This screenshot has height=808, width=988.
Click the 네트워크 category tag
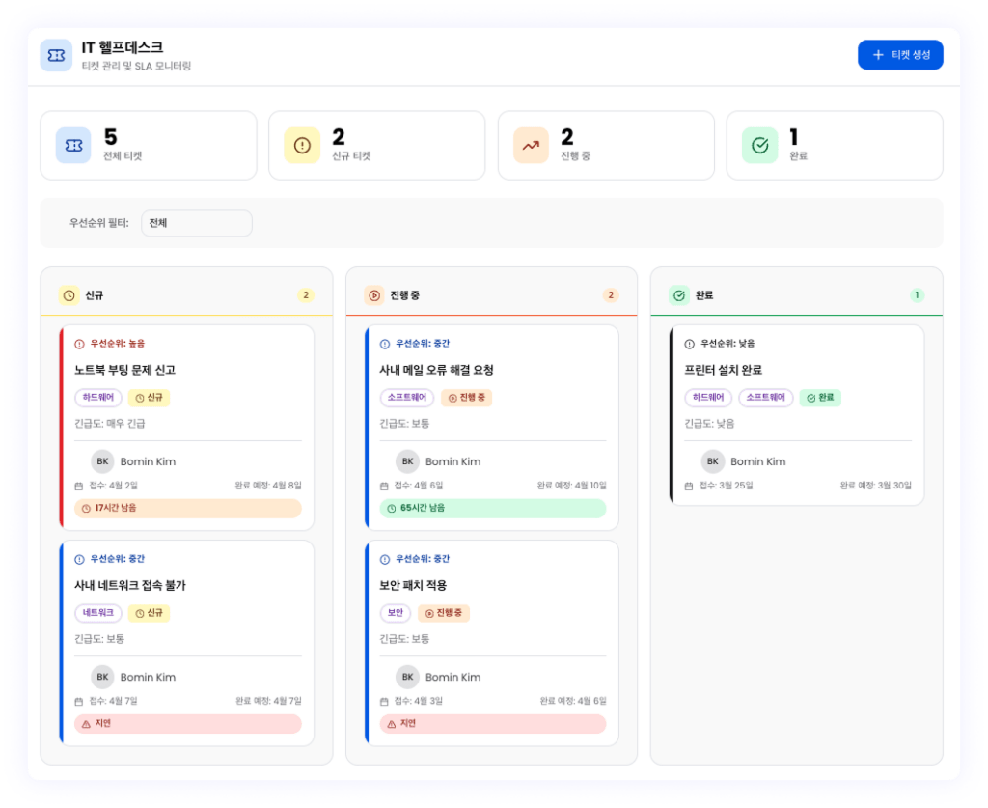pos(98,613)
